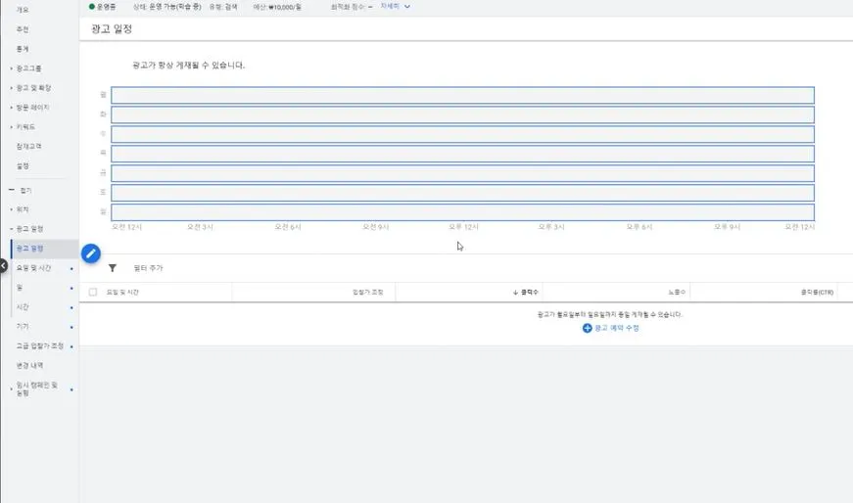The width and height of the screenshot is (853, 503).
Task: Click the Saturday (토) schedule bar
Action: 462,193
